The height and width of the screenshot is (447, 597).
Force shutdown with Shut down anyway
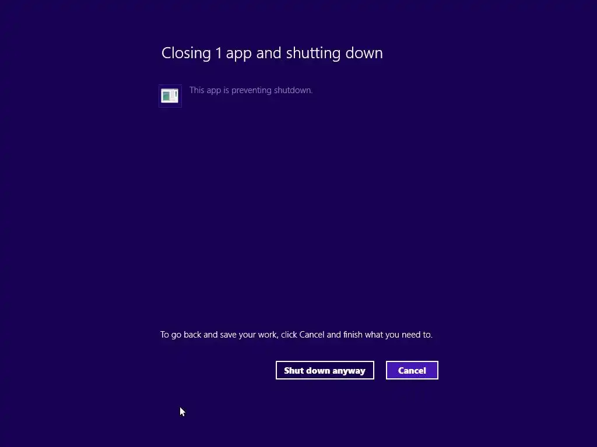pos(325,370)
